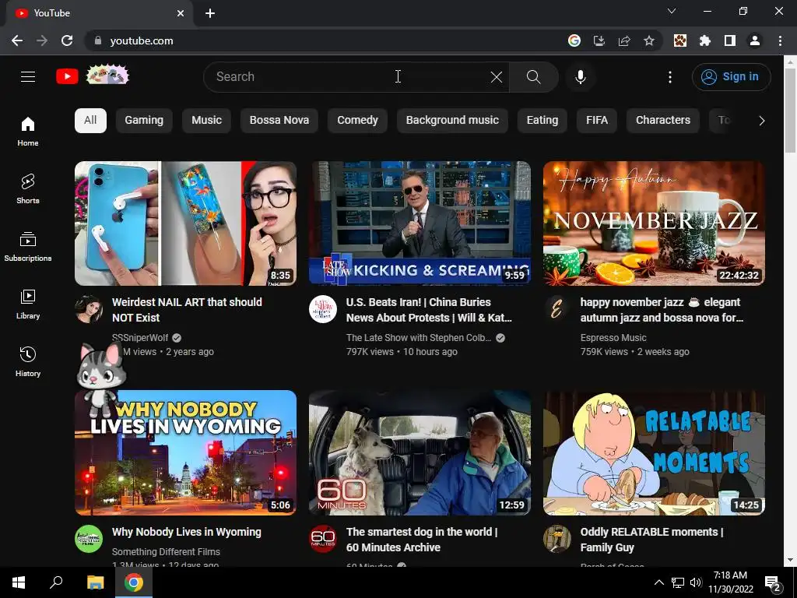The width and height of the screenshot is (797, 598).
Task: Open Family Guy video channel avatar
Action: pos(557,539)
